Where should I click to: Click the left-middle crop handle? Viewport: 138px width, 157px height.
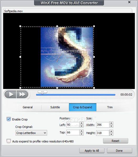point(20,57)
